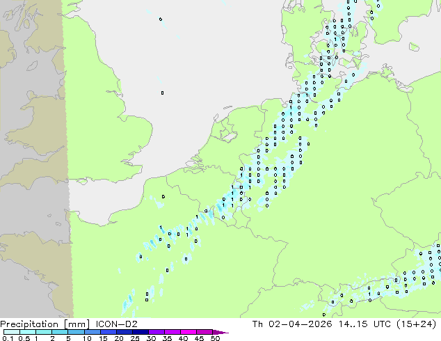Select the legend swatch between 10 and 15

(x=92, y=332)
